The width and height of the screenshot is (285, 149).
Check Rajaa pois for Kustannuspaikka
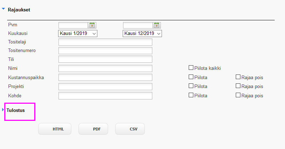[238, 77]
